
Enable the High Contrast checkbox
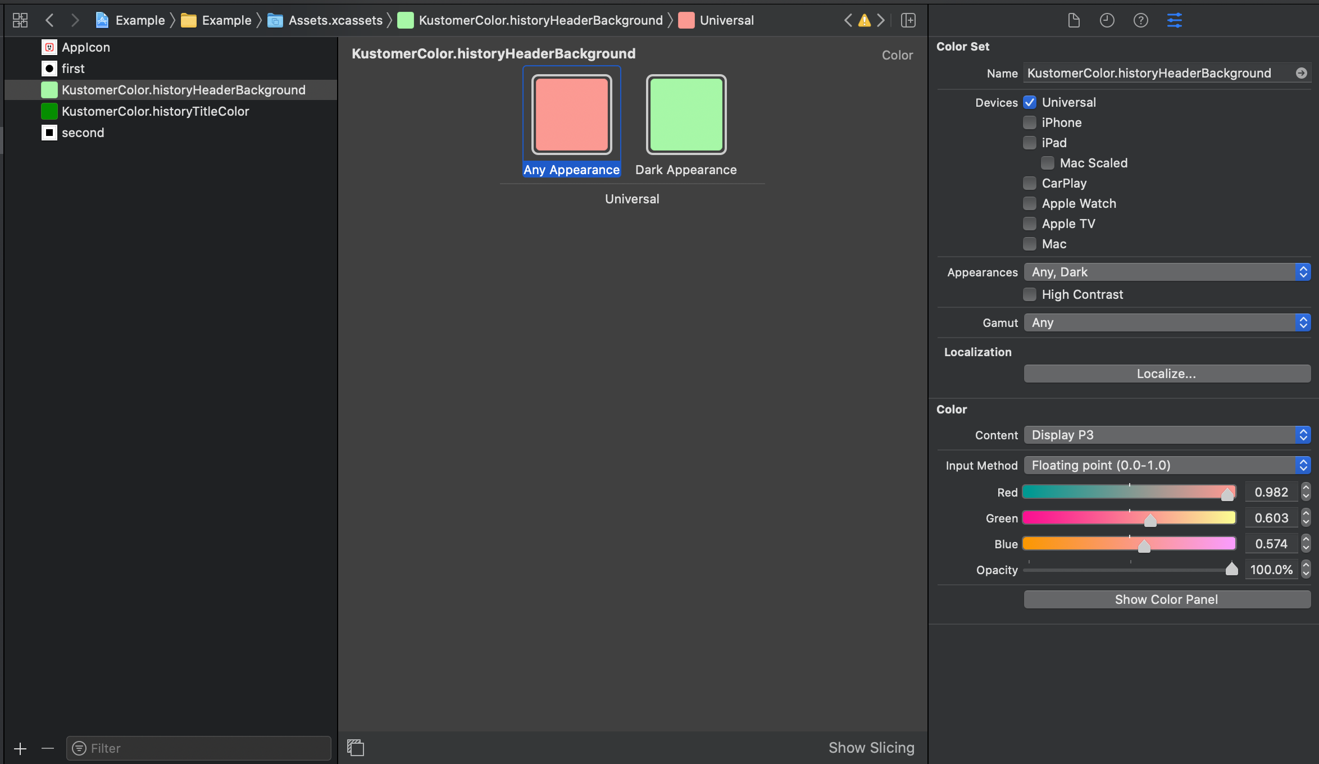[x=1029, y=294]
